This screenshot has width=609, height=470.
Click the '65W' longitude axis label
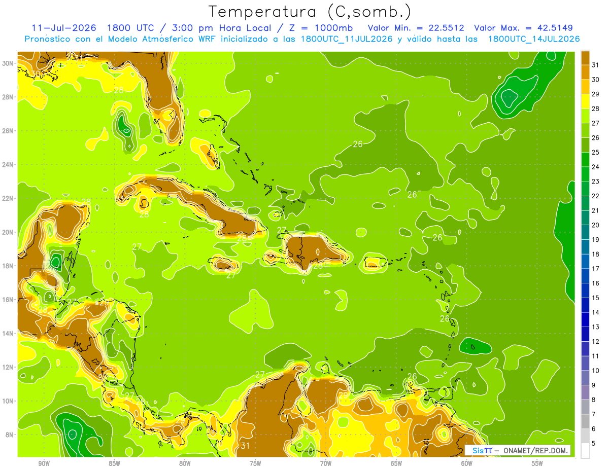click(x=396, y=463)
